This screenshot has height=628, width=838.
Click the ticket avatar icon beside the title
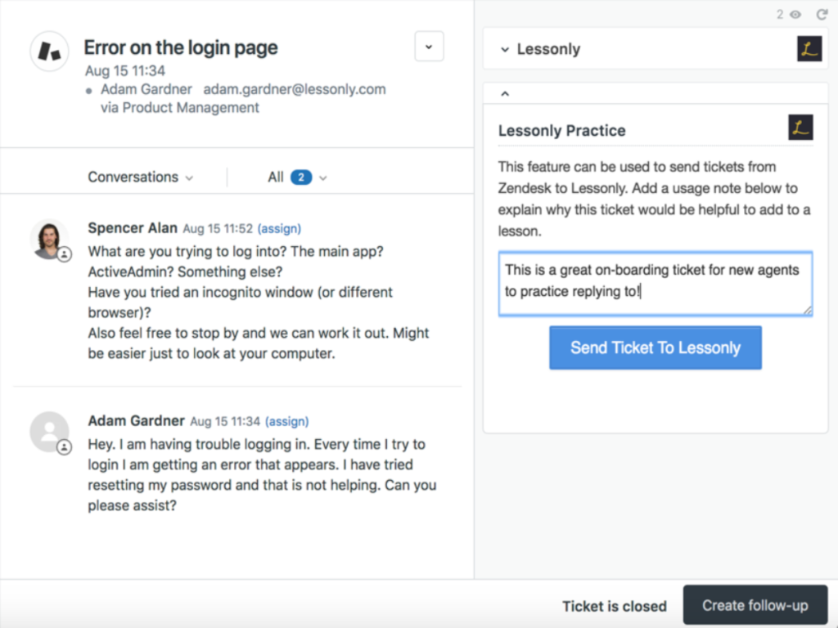(x=49, y=52)
